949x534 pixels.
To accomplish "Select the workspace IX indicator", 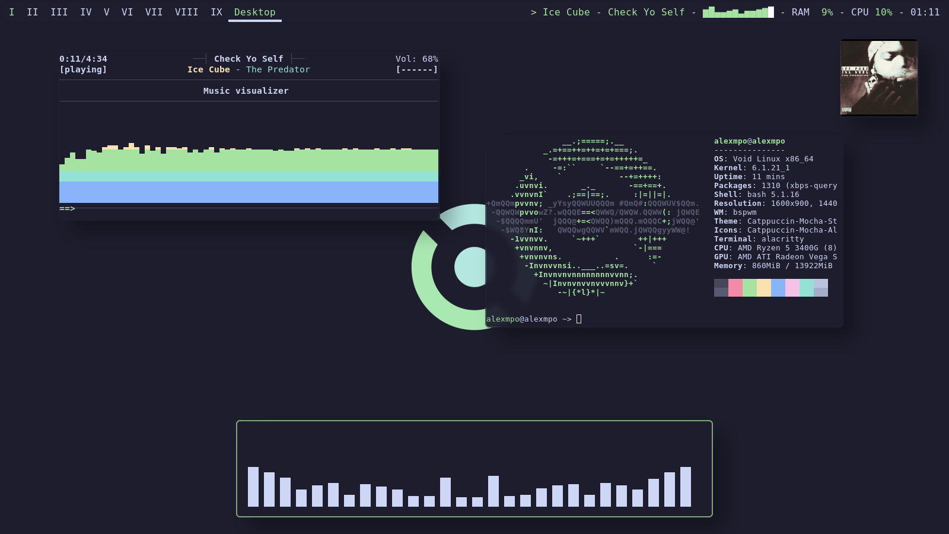I will click(x=216, y=11).
